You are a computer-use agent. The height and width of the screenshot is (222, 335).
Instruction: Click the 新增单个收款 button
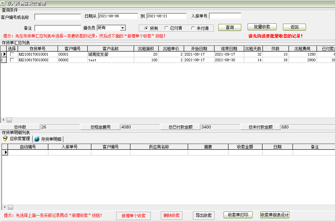click(x=133, y=216)
